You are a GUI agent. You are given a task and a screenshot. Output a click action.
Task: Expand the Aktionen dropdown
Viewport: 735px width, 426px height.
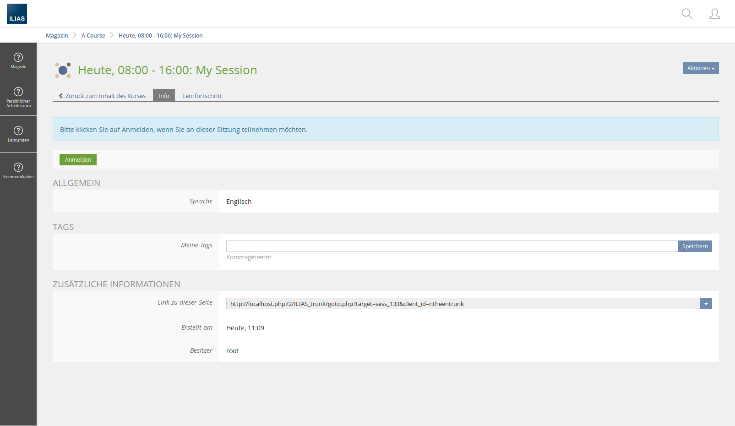(x=701, y=68)
